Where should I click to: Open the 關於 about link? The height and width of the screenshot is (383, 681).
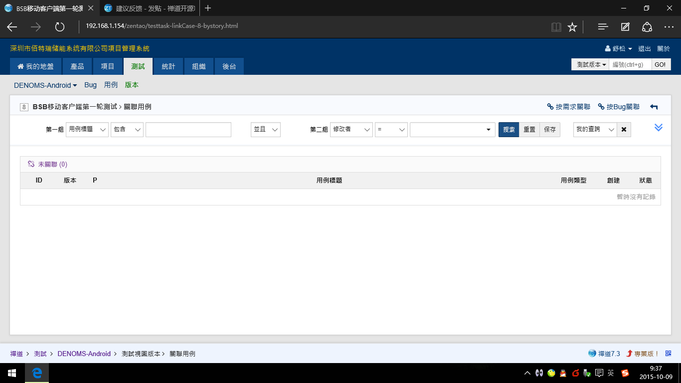tap(664, 49)
